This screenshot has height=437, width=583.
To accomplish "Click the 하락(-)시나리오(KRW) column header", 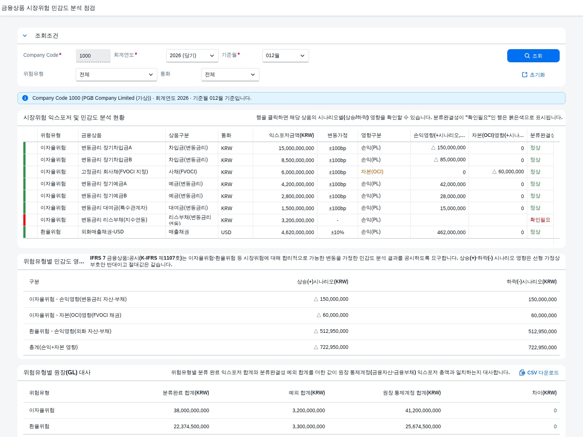I will pos(532,282).
